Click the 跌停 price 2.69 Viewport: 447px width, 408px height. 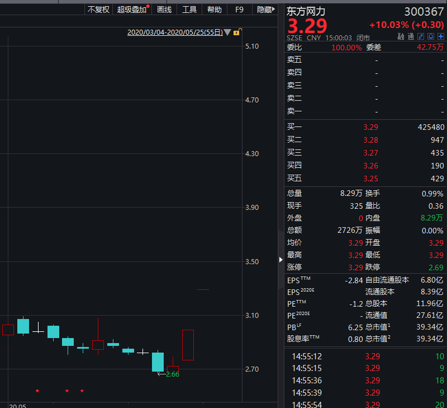436,268
